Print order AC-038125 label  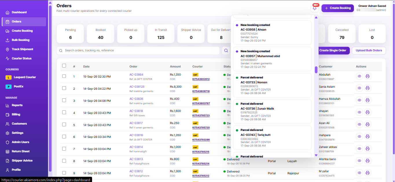coord(368,88)
